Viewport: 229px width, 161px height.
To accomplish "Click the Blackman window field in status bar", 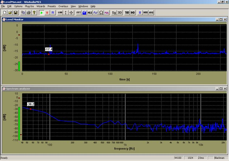I will coord(219,158).
